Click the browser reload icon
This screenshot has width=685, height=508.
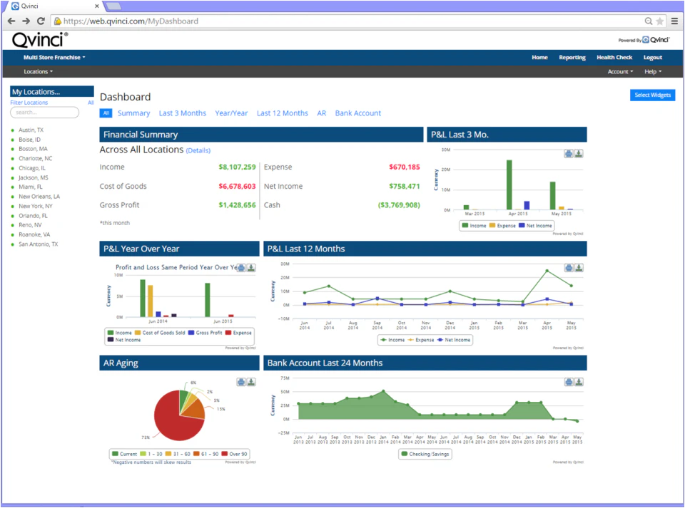pos(41,21)
